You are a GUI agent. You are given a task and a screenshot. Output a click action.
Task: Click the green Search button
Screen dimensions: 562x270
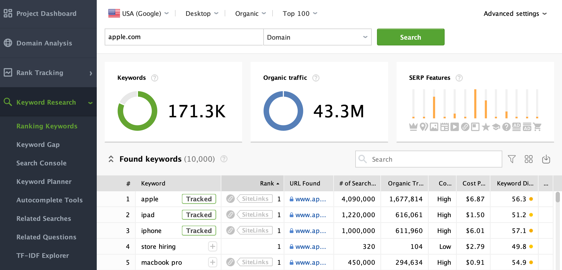coord(411,37)
